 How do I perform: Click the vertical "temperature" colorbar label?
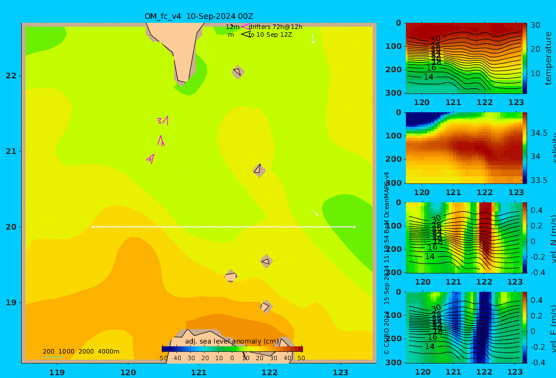click(548, 58)
